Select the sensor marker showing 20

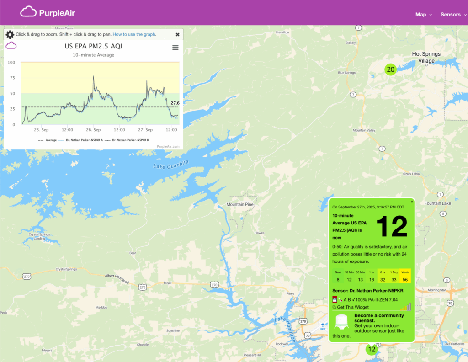(x=390, y=69)
